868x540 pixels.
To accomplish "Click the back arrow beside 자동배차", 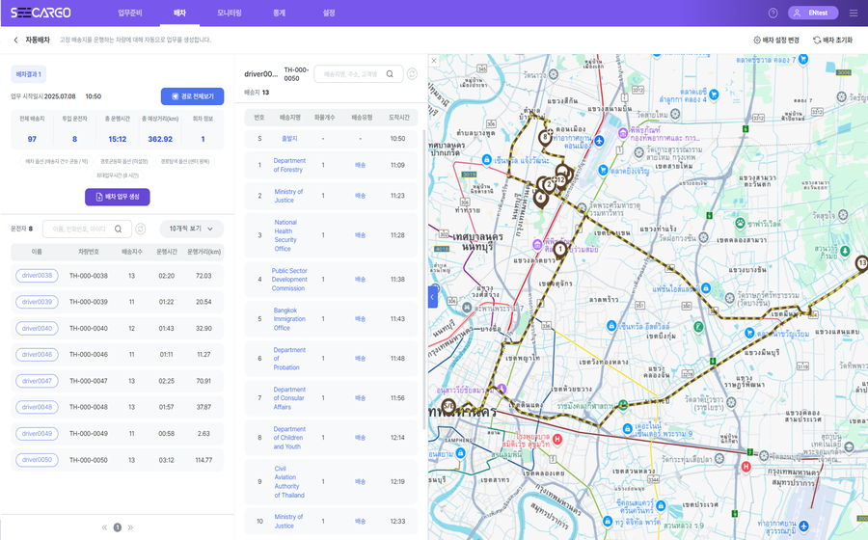I will [x=15, y=40].
